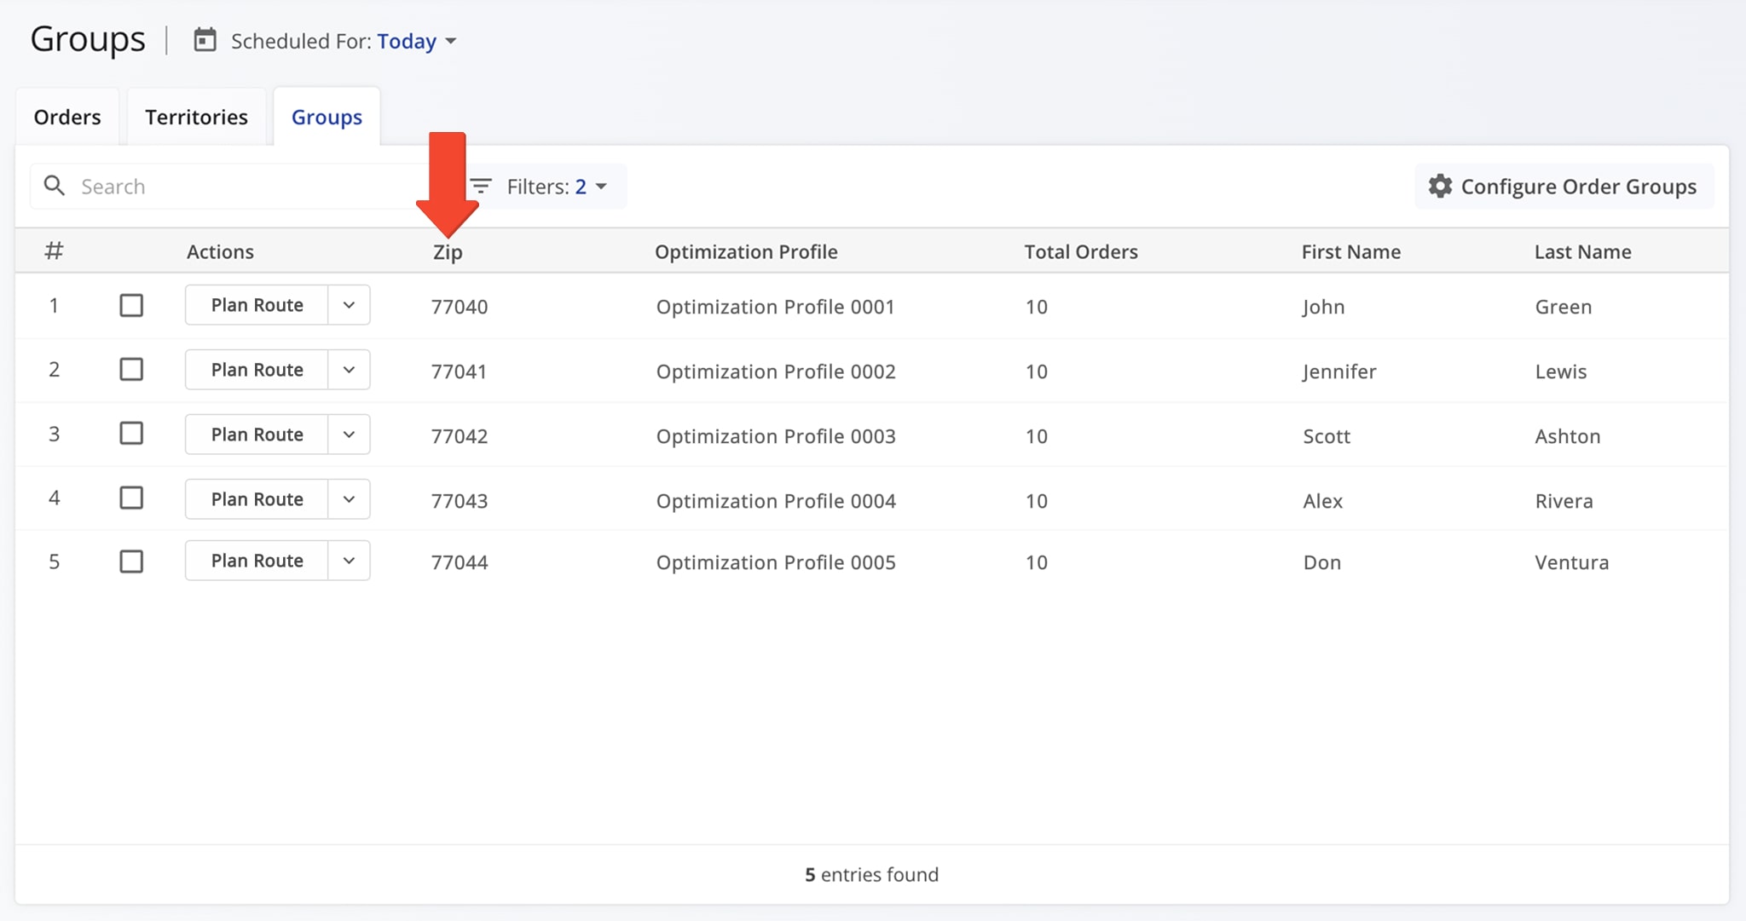Expand Plan Route options for zip 77042
Viewport: 1746px width, 921px height.
coord(349,435)
